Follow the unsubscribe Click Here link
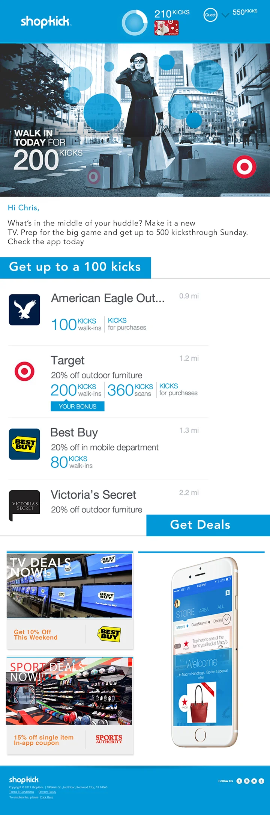Viewport: 270px width, 815px height. 46,797
